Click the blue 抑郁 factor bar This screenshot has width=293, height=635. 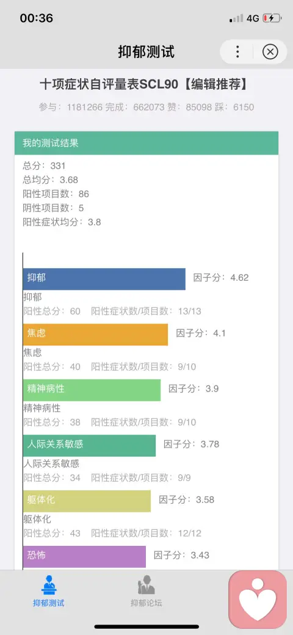104,278
